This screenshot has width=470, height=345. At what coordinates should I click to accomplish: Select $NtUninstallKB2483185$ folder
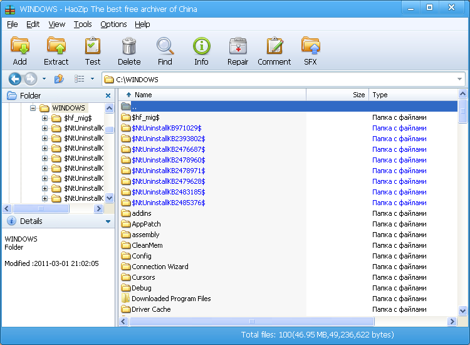click(169, 192)
